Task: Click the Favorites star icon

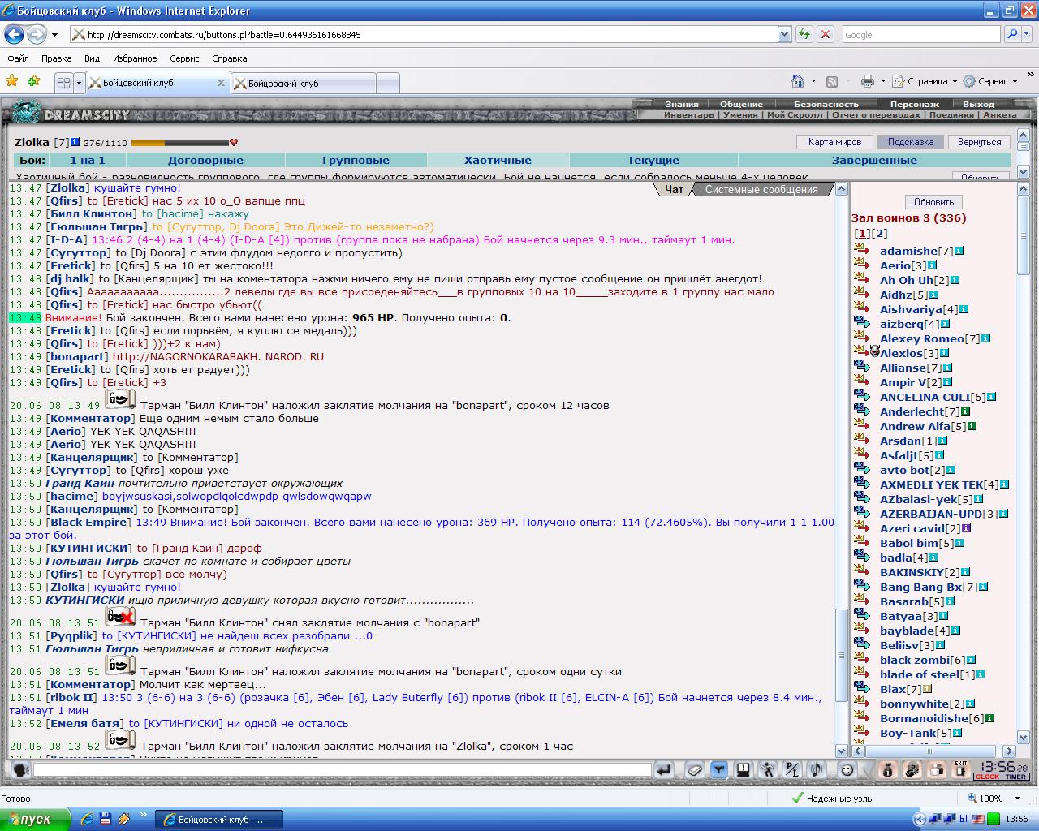Action: pyautogui.click(x=12, y=81)
